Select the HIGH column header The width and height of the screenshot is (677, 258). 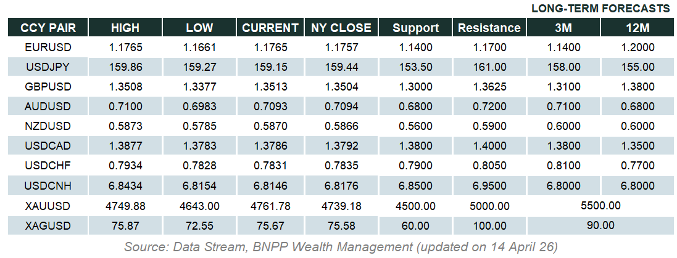pos(125,28)
